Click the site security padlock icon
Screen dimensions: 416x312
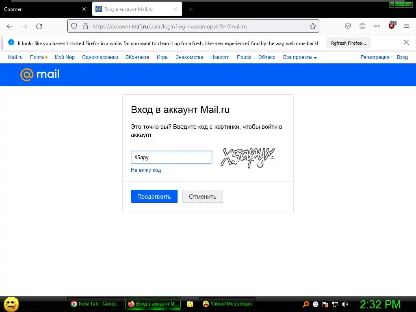85,26
